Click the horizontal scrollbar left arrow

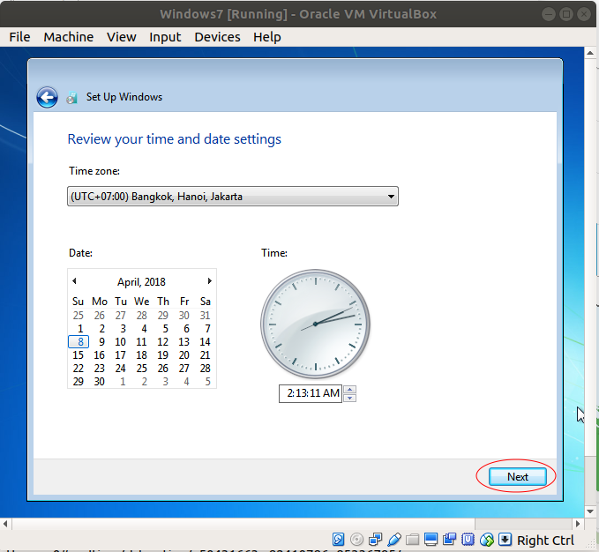tap(5, 524)
